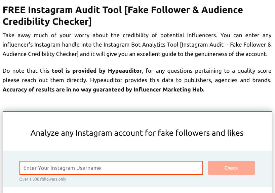Click "Audience Credibility Checker]" in the first paragraph

coord(40,54)
